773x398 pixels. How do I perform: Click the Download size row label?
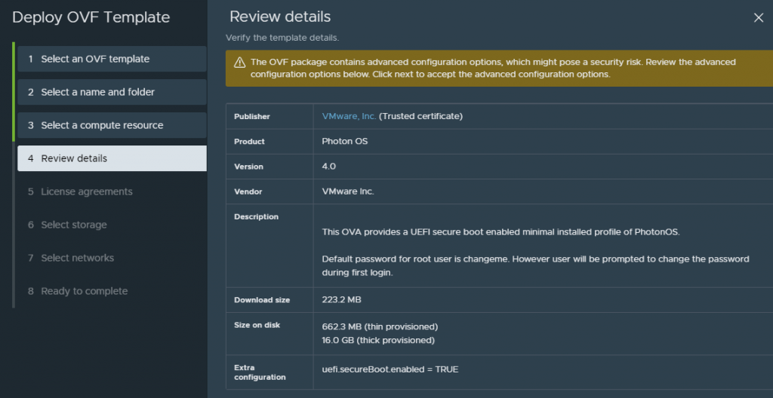click(x=262, y=300)
